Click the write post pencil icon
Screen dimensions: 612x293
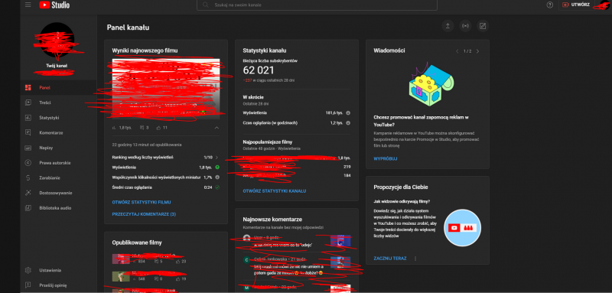pyautogui.click(x=483, y=26)
